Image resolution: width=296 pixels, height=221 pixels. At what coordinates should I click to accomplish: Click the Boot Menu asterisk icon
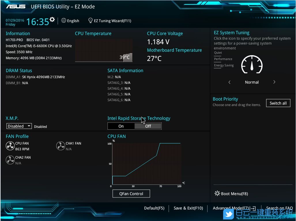[217, 193]
